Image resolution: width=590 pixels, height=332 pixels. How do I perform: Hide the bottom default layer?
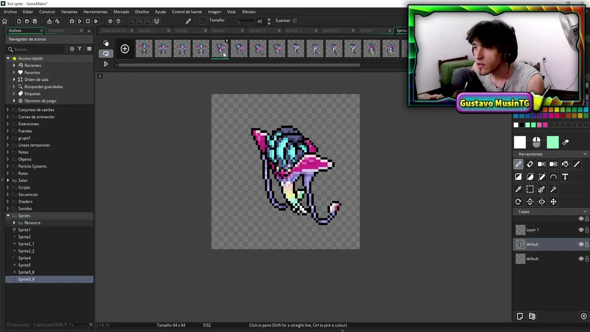pos(581,259)
